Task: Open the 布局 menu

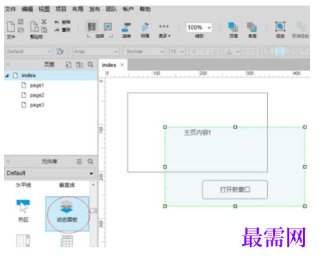Action: coord(78,9)
